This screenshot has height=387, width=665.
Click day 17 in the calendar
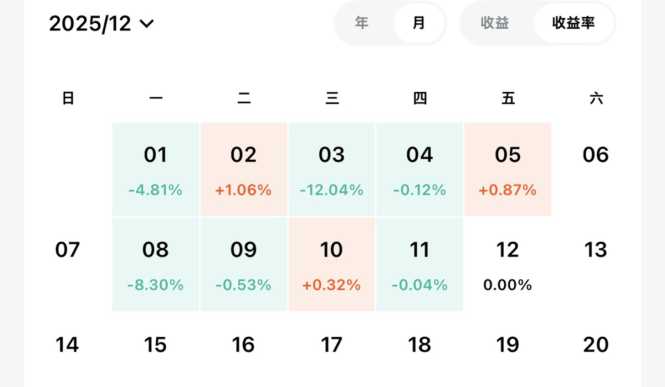(331, 345)
